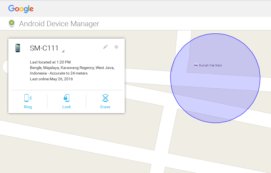Viewport: 271px width, 173px height.
Task: Click the 'Last online May 26, 2016' text
Action: (51, 79)
